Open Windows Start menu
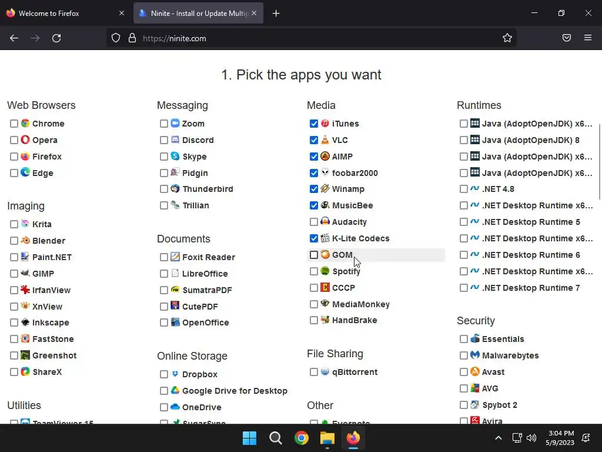602x452 pixels. click(x=249, y=438)
